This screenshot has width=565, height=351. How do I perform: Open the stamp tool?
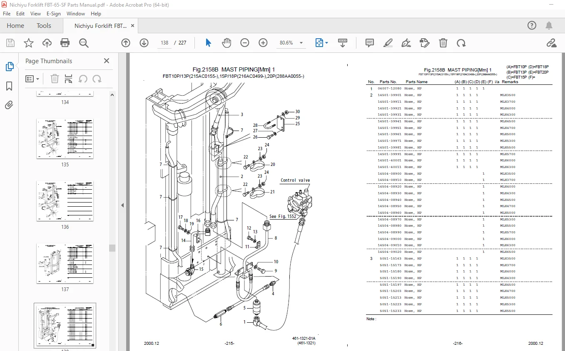pos(425,43)
